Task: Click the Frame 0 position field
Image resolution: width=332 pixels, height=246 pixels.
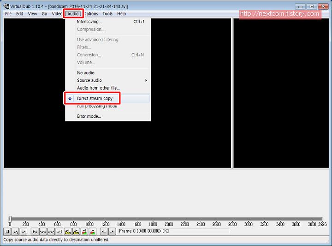Action: coord(174,231)
